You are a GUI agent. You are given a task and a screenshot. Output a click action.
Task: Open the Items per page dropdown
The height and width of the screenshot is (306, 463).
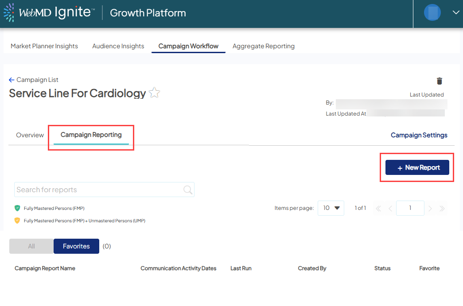click(331, 208)
